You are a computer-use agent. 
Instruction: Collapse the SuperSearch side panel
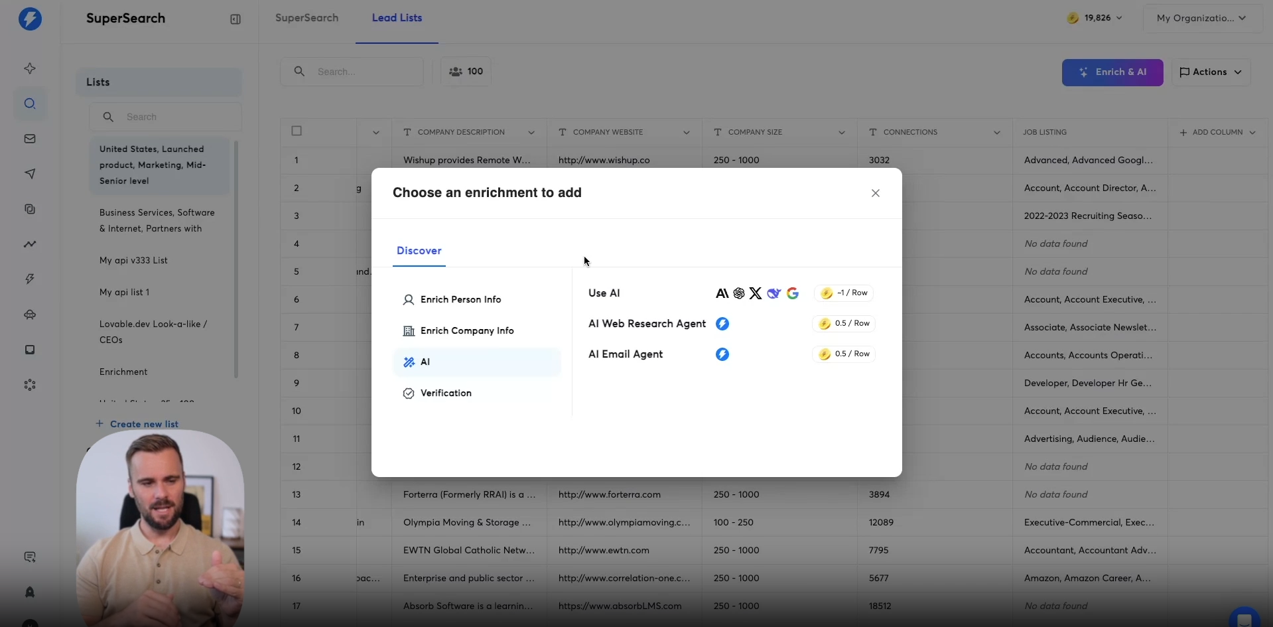click(235, 19)
